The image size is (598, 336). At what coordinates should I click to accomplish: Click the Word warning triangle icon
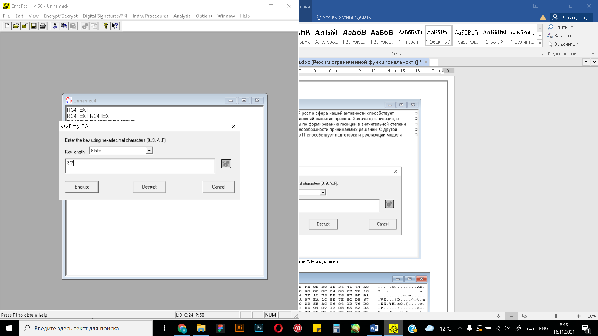point(543,17)
